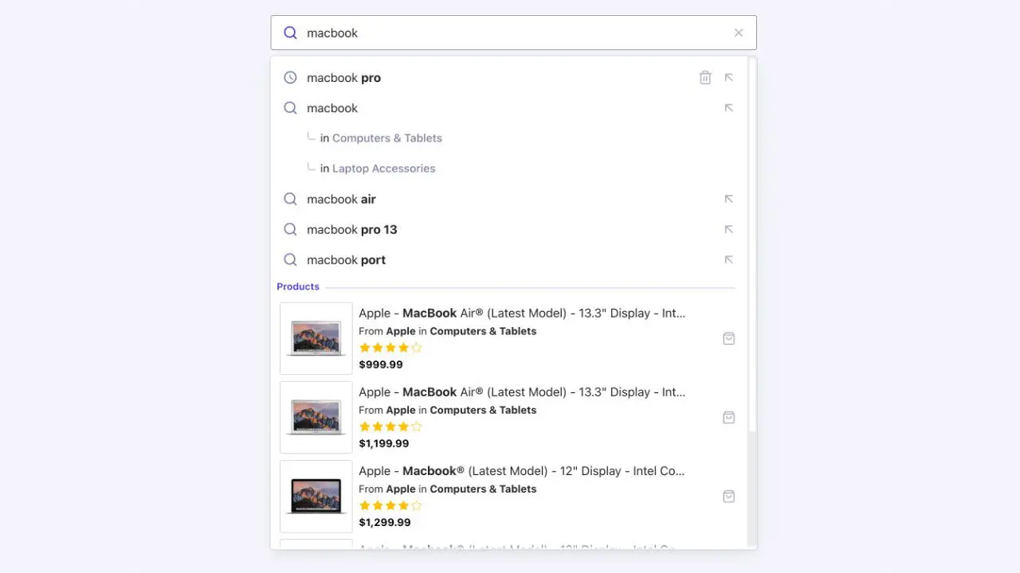Click the $1,199.99 MacBook Air thumbnail image

pyautogui.click(x=316, y=416)
